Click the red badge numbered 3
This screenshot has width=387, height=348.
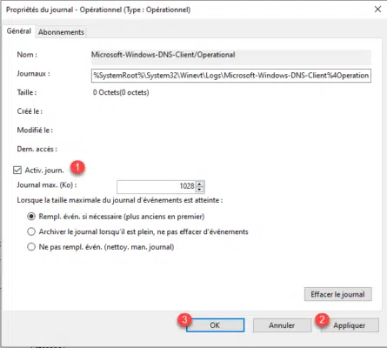184,319
